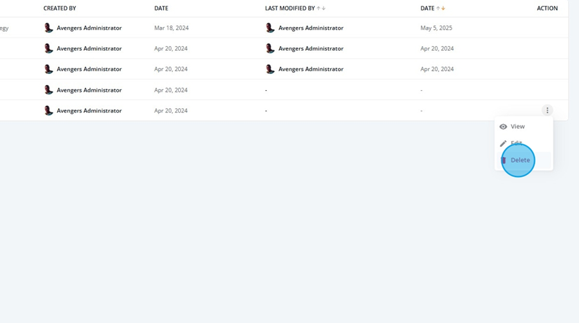Click creator avatar in the Mar 18, 2024 row
The width and height of the screenshot is (579, 323).
48,28
